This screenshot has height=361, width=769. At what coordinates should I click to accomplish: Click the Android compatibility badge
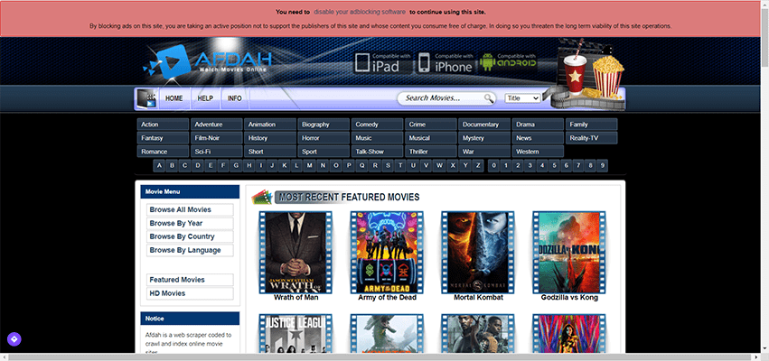coord(508,62)
